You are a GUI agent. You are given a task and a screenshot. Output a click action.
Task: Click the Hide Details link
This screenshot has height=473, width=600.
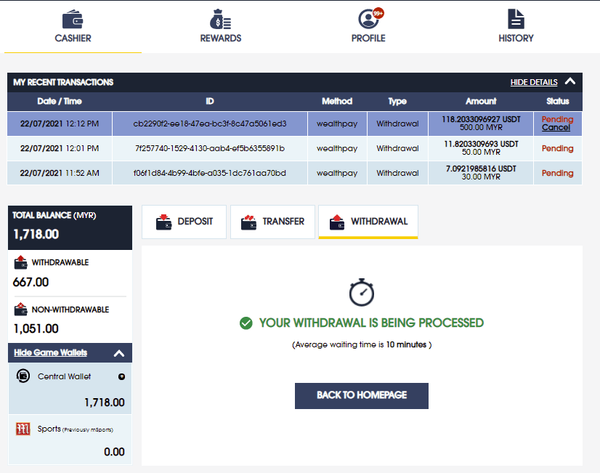pos(534,82)
